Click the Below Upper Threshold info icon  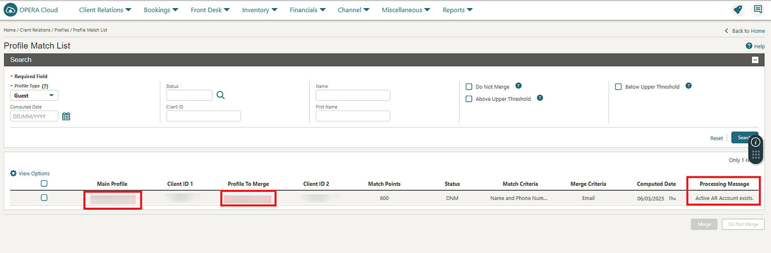point(688,86)
